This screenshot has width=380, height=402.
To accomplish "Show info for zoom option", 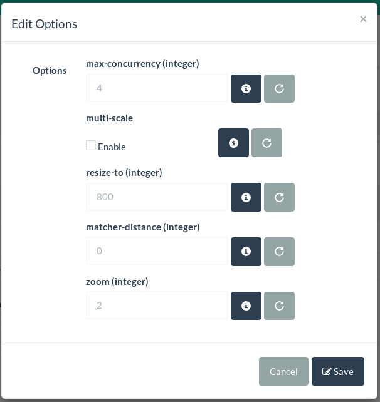I will click(x=246, y=306).
